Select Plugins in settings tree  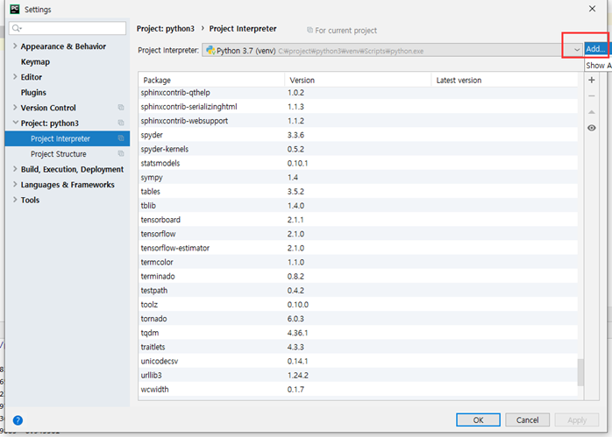tap(33, 92)
